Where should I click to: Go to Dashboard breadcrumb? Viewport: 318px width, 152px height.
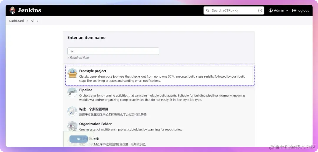pyautogui.click(x=16, y=21)
